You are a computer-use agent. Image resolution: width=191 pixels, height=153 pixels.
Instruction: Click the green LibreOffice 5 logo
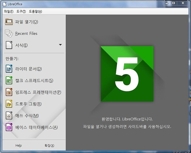click(127, 74)
